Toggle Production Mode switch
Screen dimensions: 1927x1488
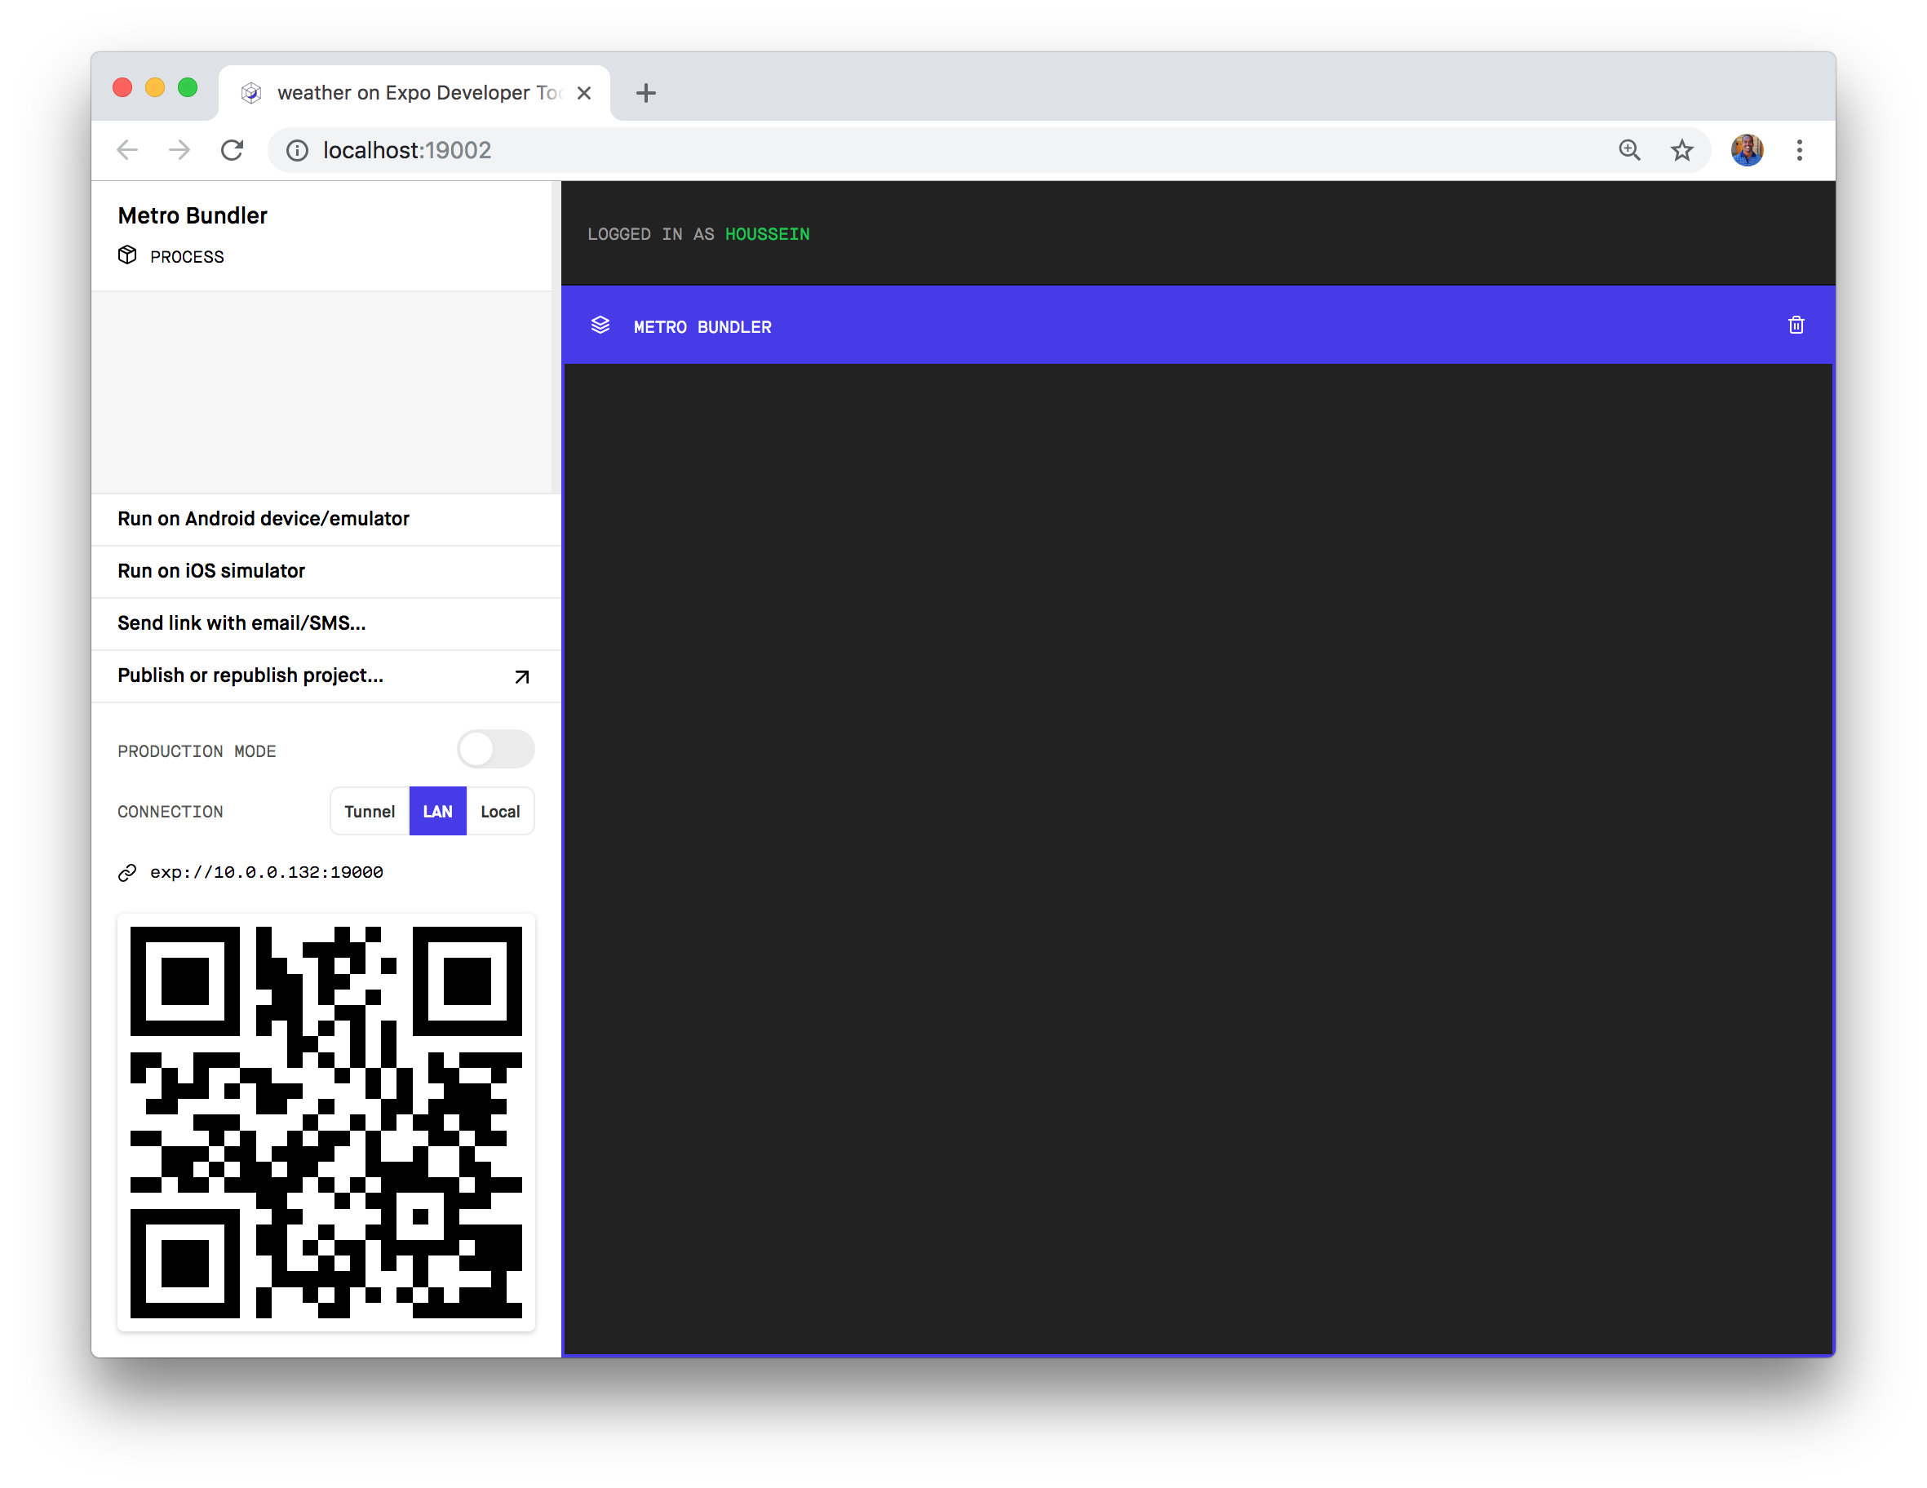(x=495, y=750)
